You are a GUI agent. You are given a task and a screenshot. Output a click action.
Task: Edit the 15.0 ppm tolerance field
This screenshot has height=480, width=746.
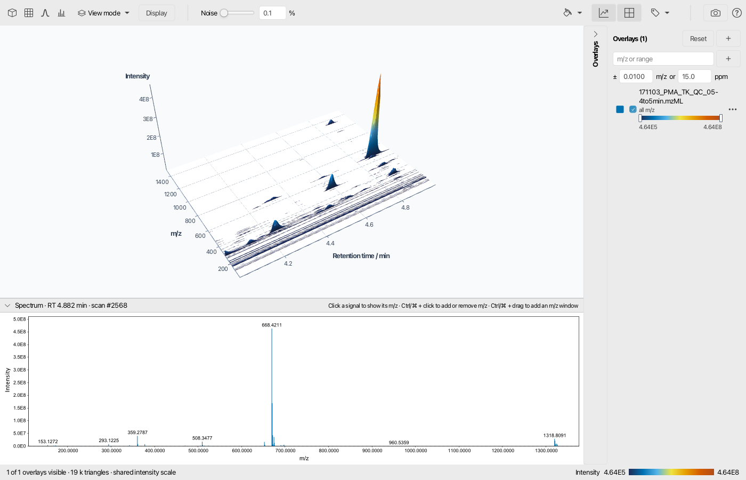point(694,76)
